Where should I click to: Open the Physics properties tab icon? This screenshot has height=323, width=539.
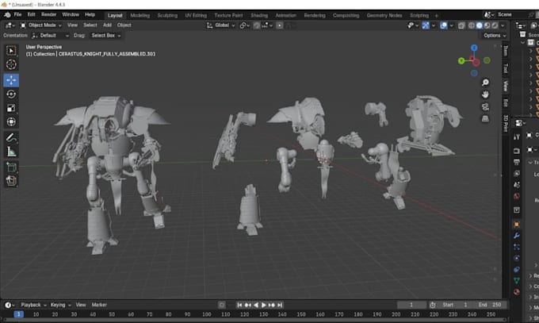pyautogui.click(x=516, y=258)
